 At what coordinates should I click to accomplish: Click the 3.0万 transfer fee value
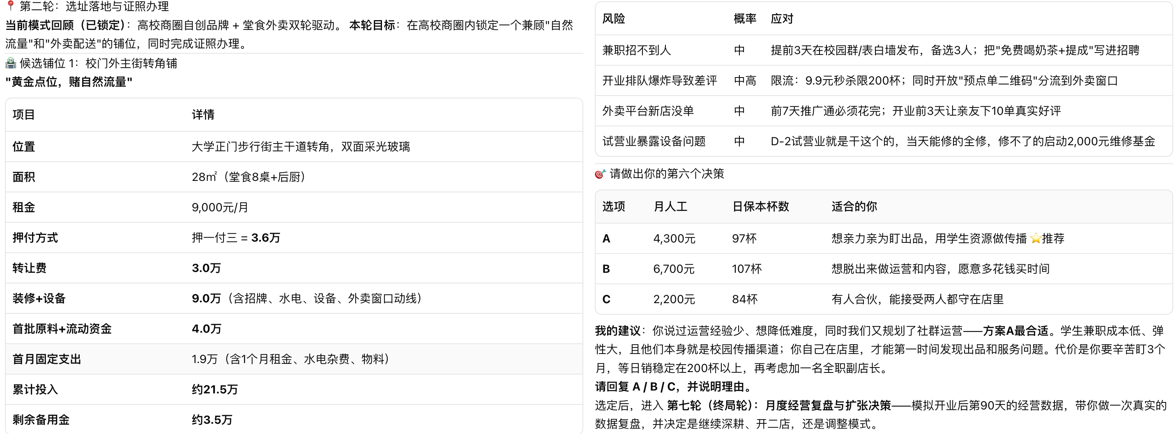[207, 268]
